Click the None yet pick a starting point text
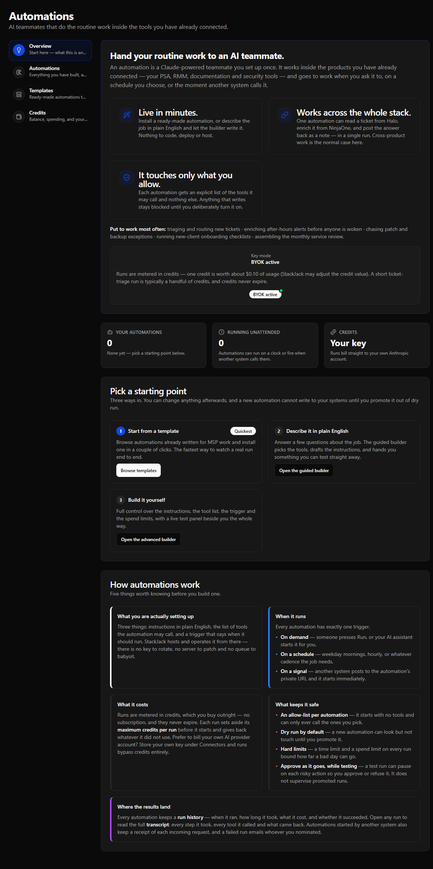 [146, 353]
